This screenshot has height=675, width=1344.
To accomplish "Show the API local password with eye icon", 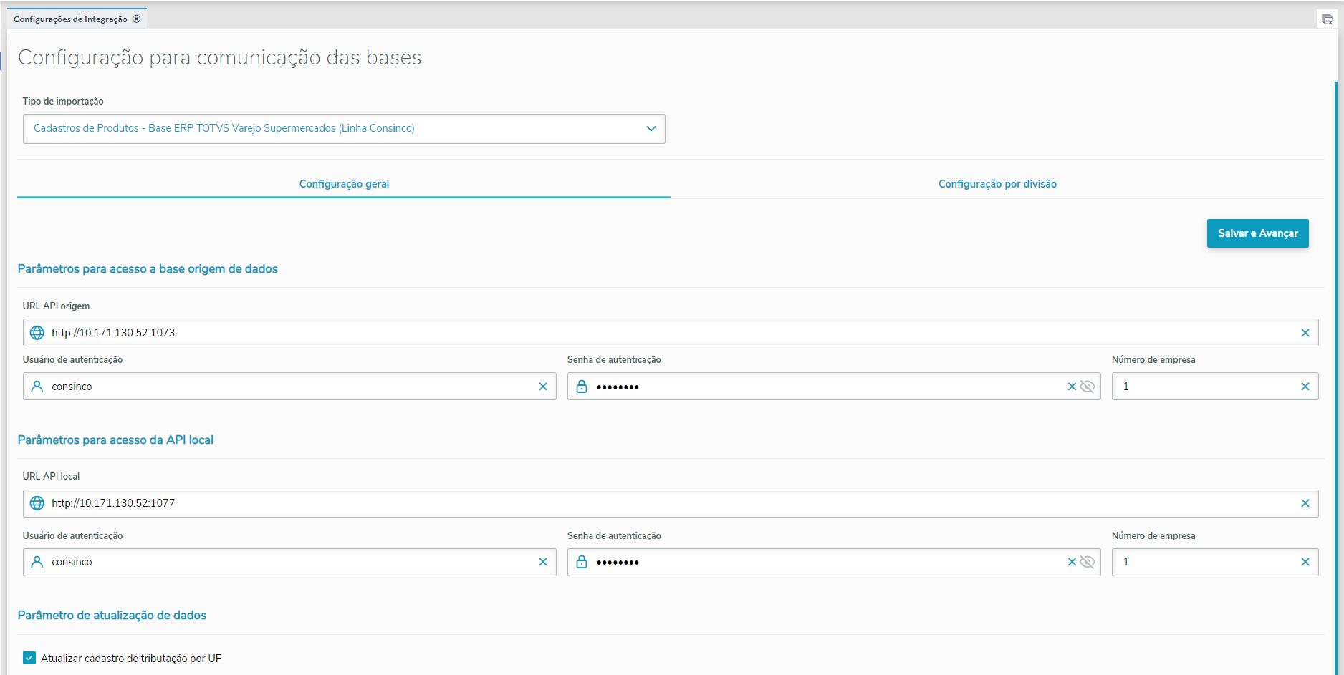I will pyautogui.click(x=1088, y=562).
